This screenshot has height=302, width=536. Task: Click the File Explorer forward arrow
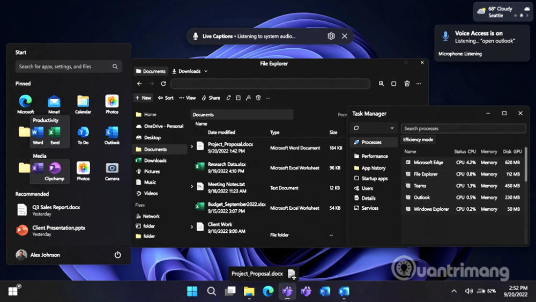pos(152,84)
